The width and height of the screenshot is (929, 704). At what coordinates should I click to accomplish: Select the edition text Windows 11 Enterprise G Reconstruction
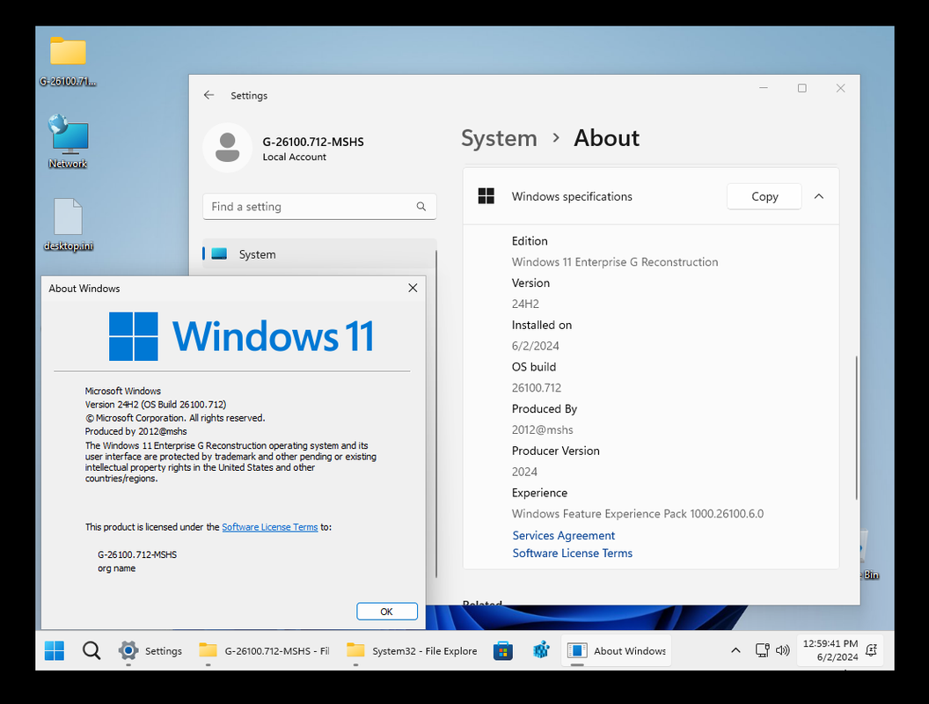[x=615, y=262]
